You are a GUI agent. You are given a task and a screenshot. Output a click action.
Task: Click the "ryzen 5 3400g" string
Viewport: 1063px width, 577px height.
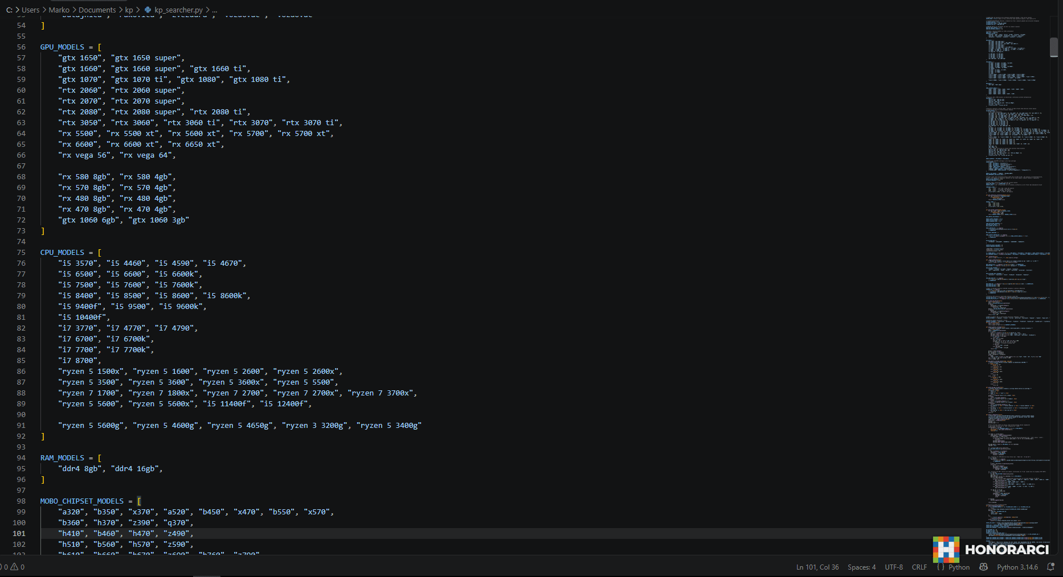389,425
